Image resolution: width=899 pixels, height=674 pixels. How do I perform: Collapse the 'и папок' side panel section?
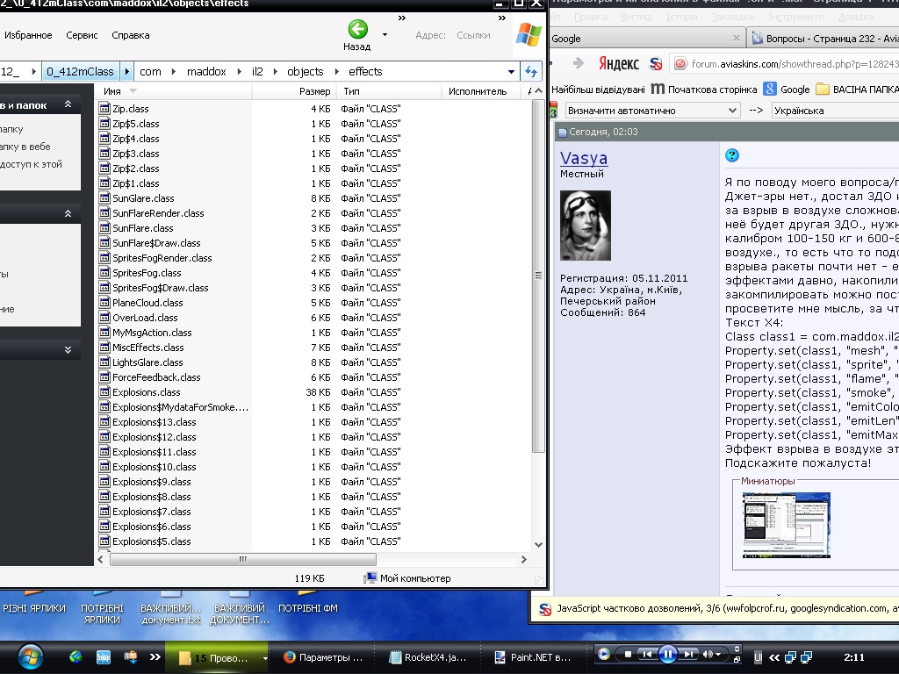pos(68,104)
